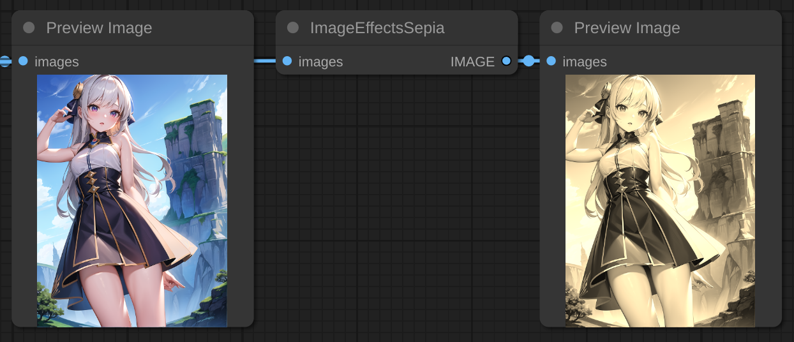794x342 pixels.
Task: Click the images input port on right Preview Image
Action: 551,61
